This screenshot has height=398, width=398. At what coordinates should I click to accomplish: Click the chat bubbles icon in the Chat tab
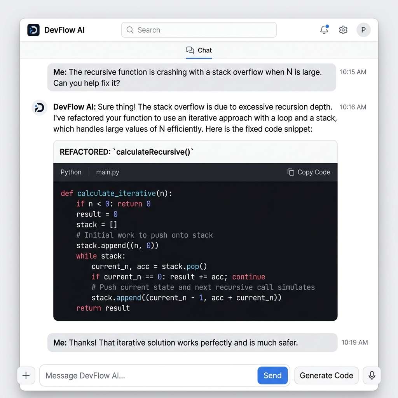tap(190, 50)
